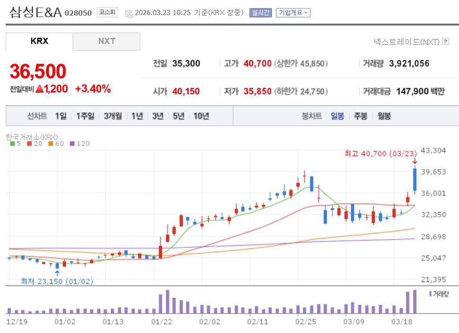
Task: Toggle the 실시간 real-time button
Action: 261,13
